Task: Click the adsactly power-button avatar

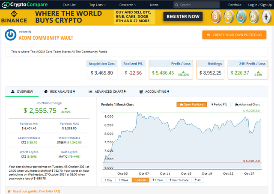Action: [11, 35]
